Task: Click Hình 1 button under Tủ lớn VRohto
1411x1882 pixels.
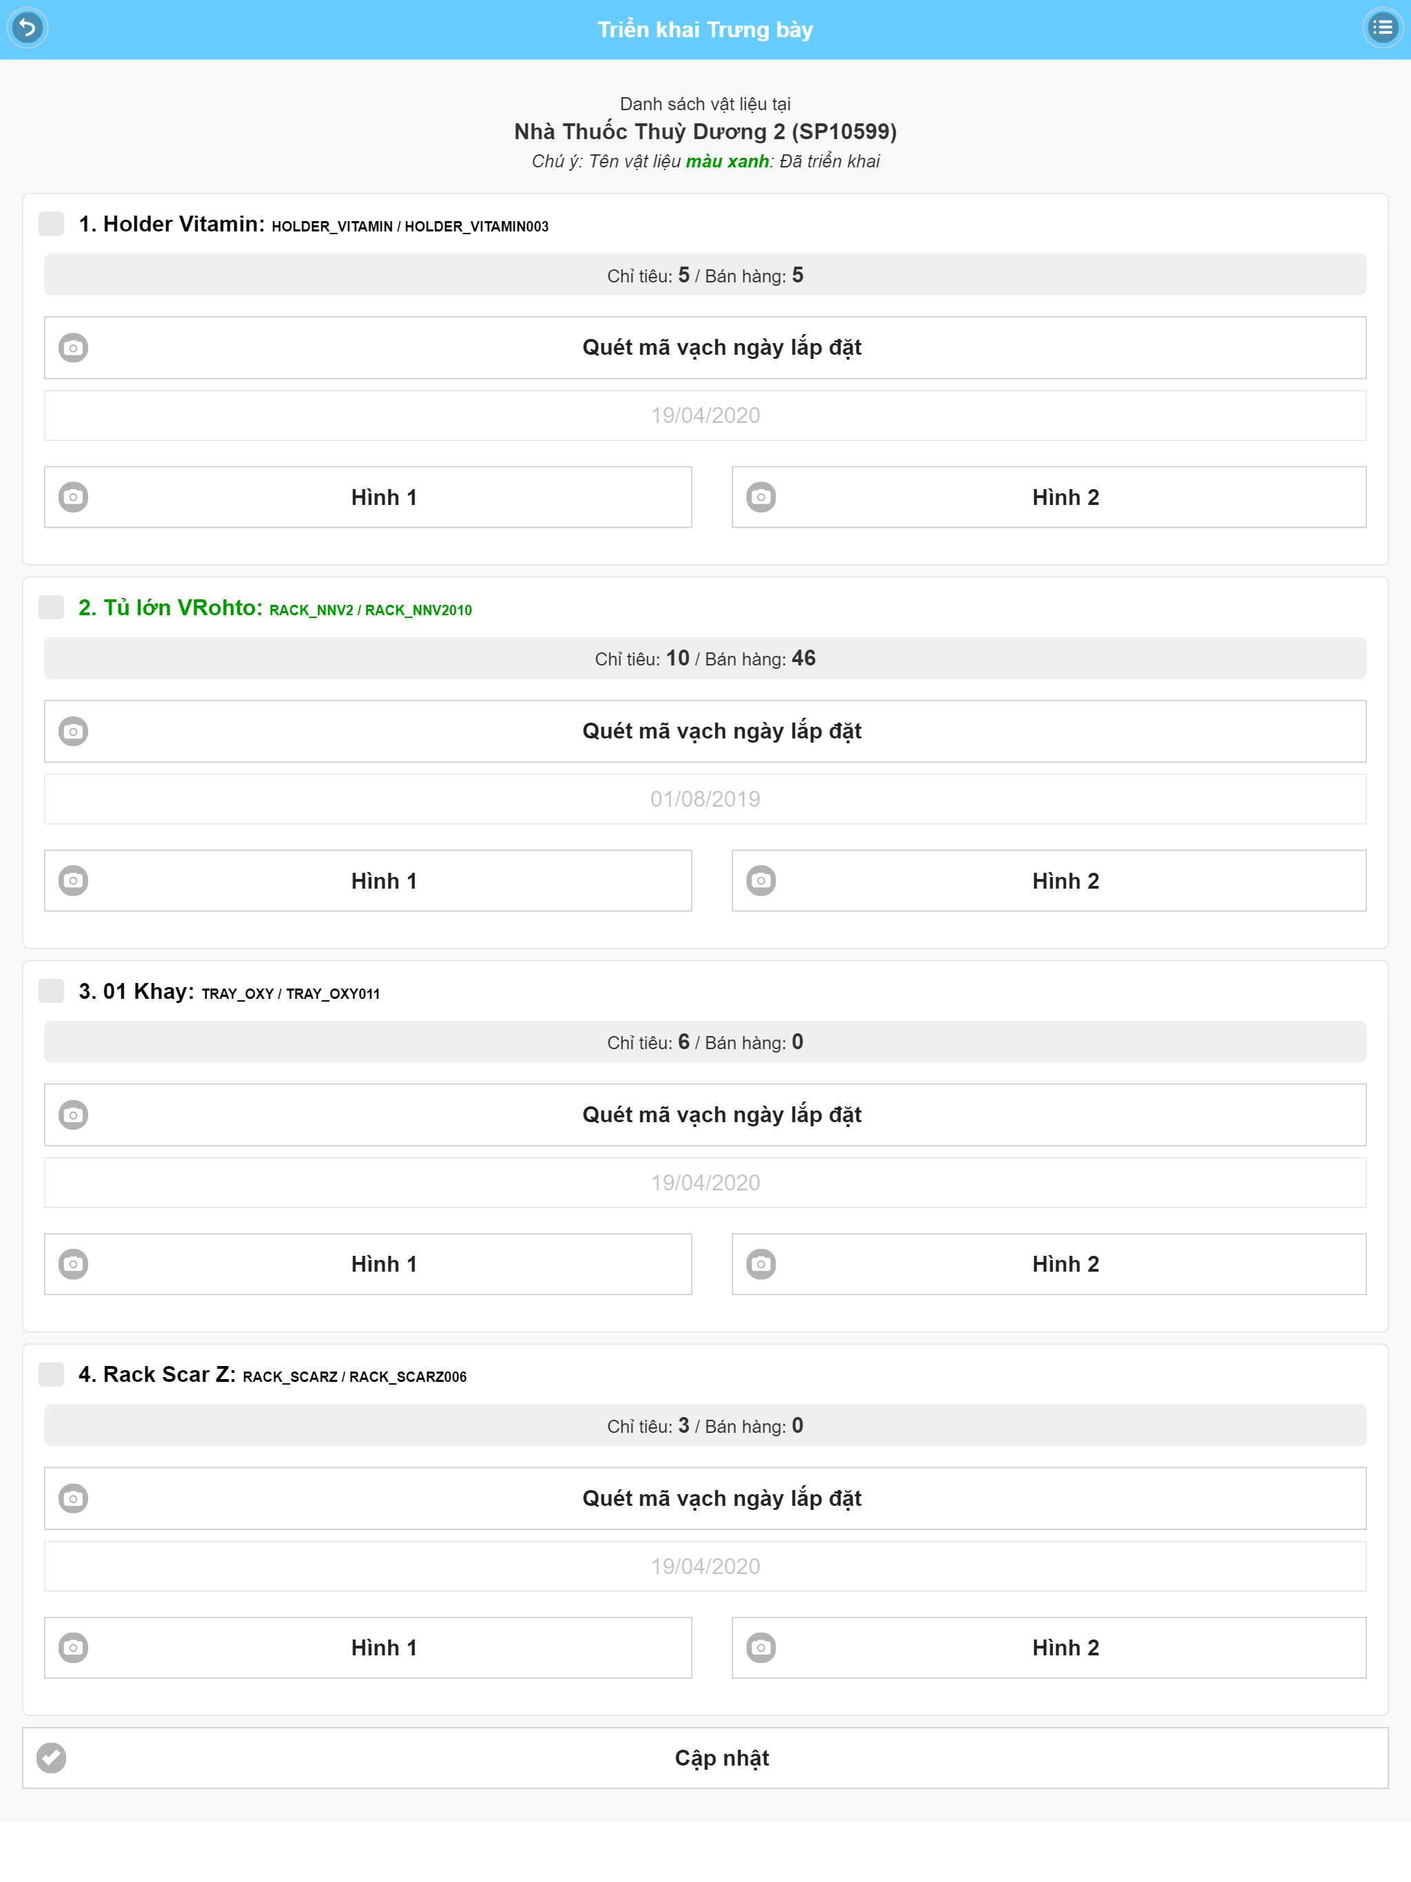Action: [x=368, y=880]
